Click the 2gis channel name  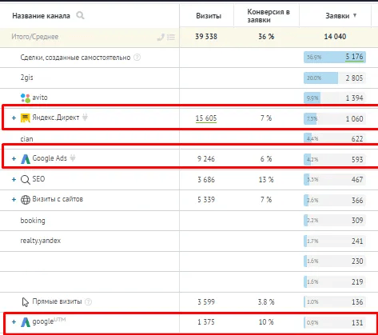tap(26, 78)
